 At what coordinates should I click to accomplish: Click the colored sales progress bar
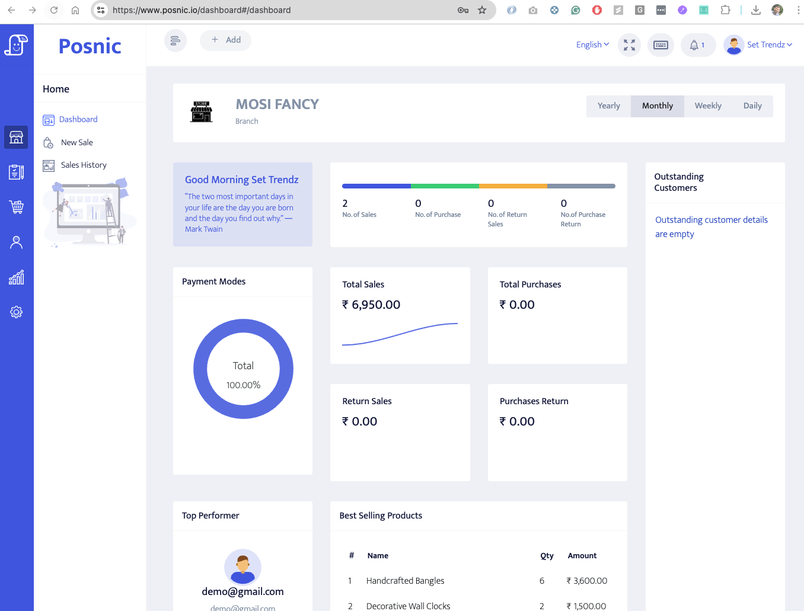click(x=478, y=185)
